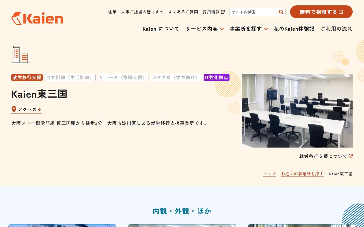
Task: Click the 大阪メトロ御堂筋線 description text
Action: tap(109, 123)
